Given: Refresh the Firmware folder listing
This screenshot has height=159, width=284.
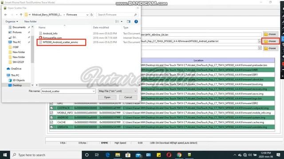Looking at the screenshot, I should pos(92,15).
